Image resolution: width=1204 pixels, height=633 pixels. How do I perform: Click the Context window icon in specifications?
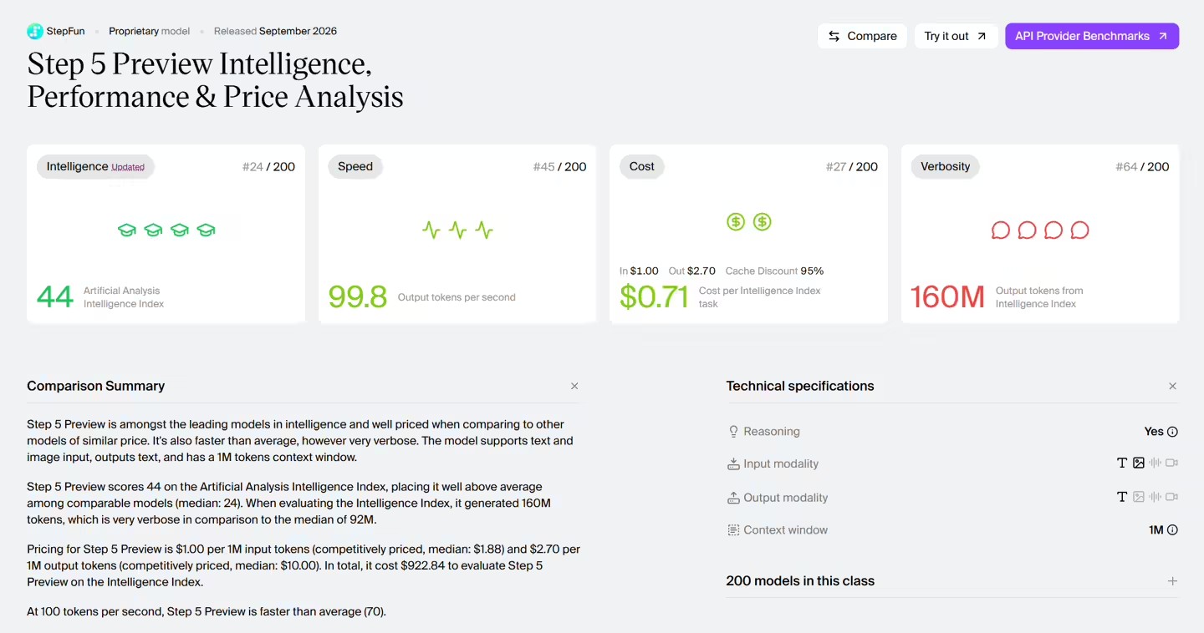click(733, 530)
